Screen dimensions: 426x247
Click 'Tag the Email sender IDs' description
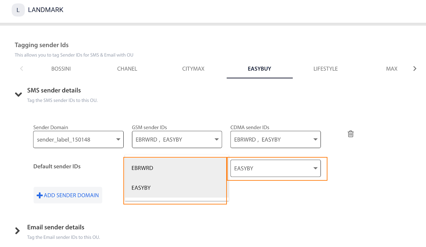point(64,237)
